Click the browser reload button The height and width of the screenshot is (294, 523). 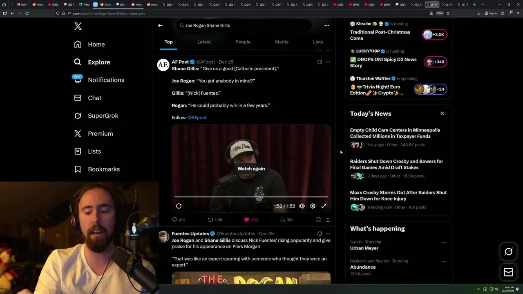click(27, 13)
